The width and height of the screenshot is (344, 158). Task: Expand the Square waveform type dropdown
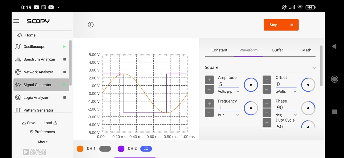[260, 67]
